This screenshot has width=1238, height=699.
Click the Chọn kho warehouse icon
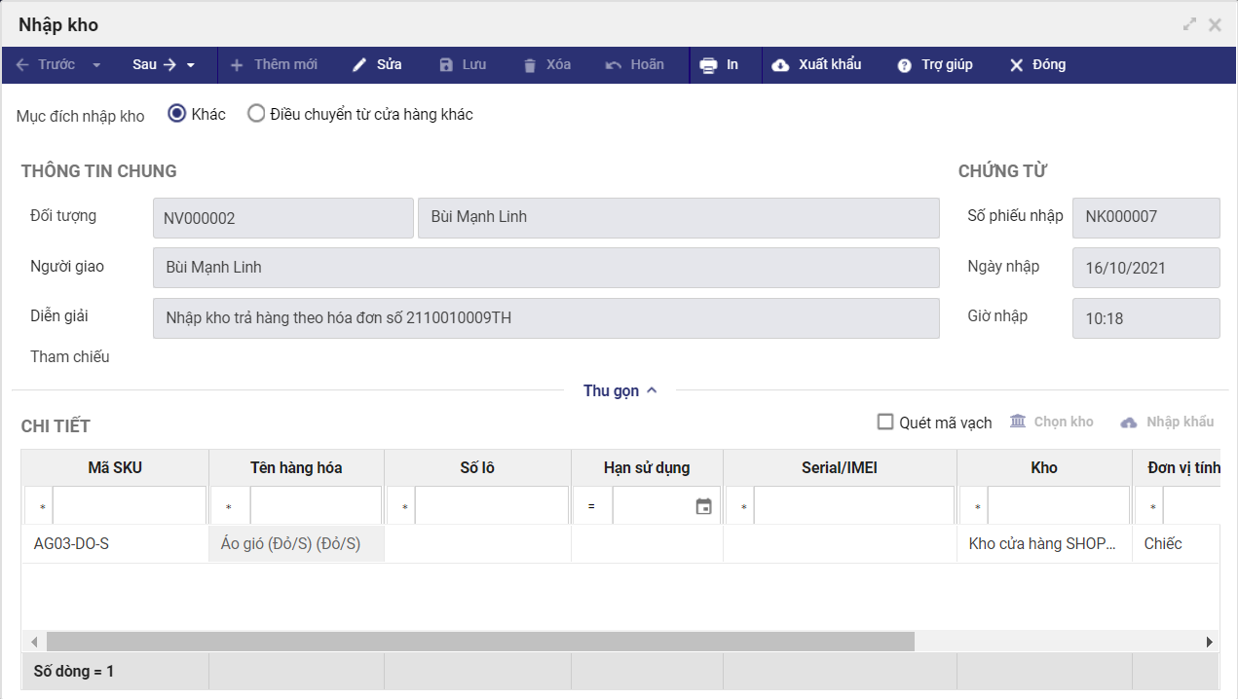coord(1018,422)
